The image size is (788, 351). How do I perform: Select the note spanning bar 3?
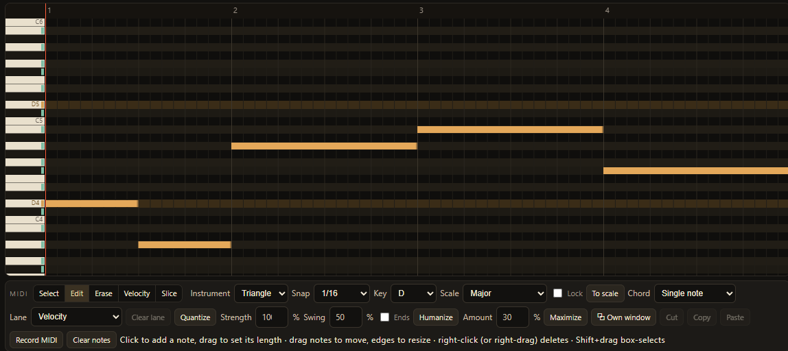click(510, 130)
